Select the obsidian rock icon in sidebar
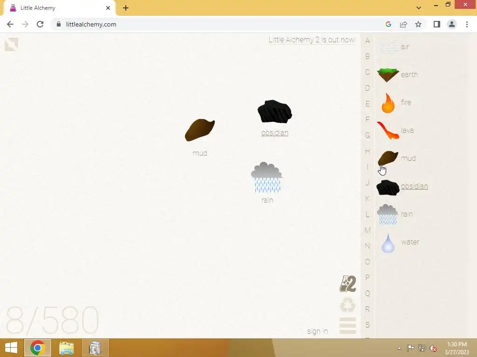Screen dimensions: 477x357 pyautogui.click(x=388, y=187)
